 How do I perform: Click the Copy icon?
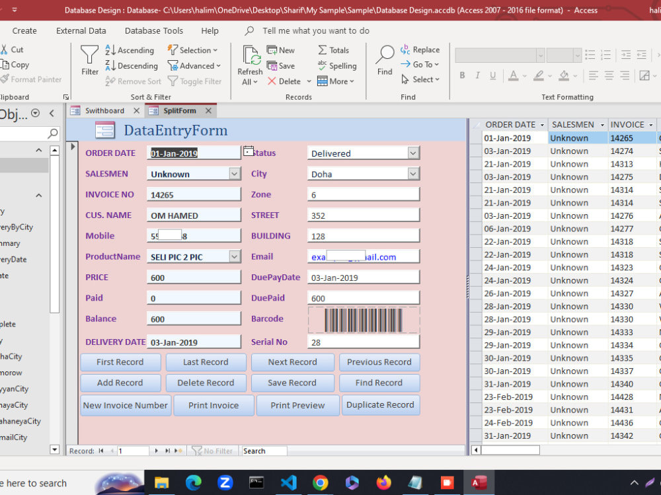5,65
